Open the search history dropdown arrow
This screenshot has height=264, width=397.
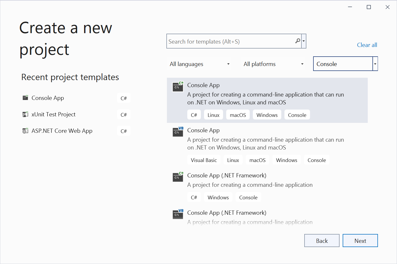303,41
